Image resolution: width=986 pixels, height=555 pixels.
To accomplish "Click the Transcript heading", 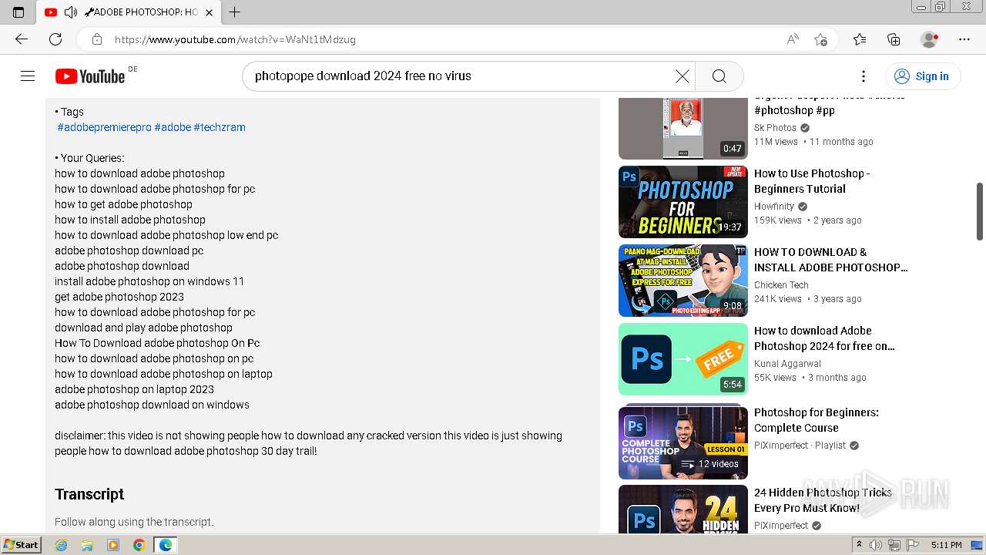I will pos(89,494).
